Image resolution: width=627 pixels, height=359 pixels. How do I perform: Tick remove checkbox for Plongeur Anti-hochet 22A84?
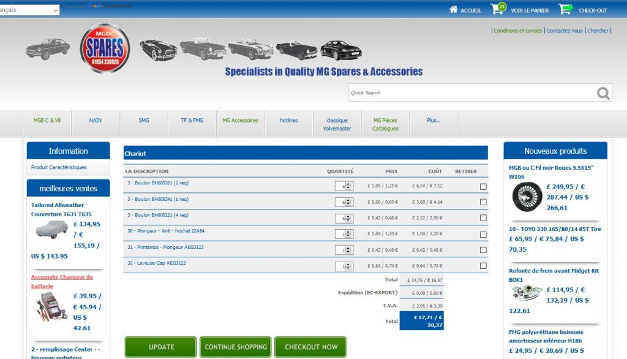483,235
